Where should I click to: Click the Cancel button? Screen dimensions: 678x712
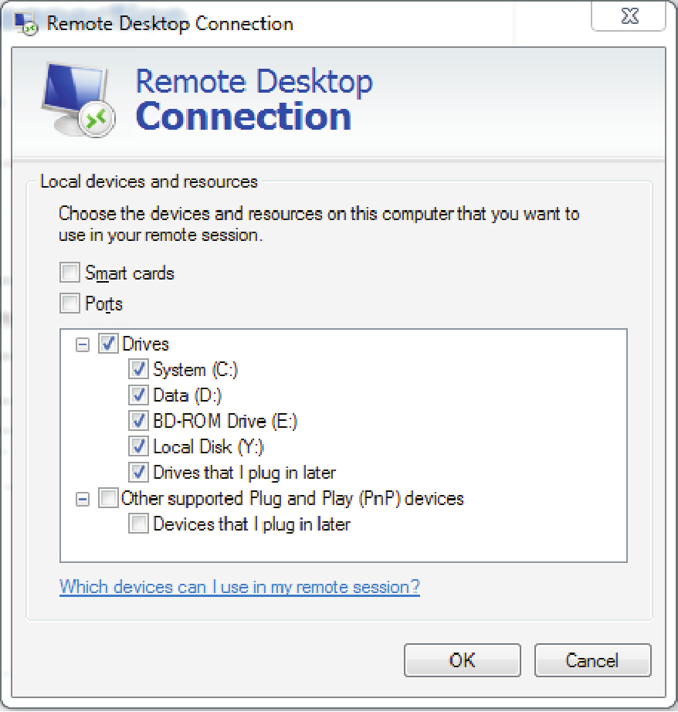click(592, 660)
